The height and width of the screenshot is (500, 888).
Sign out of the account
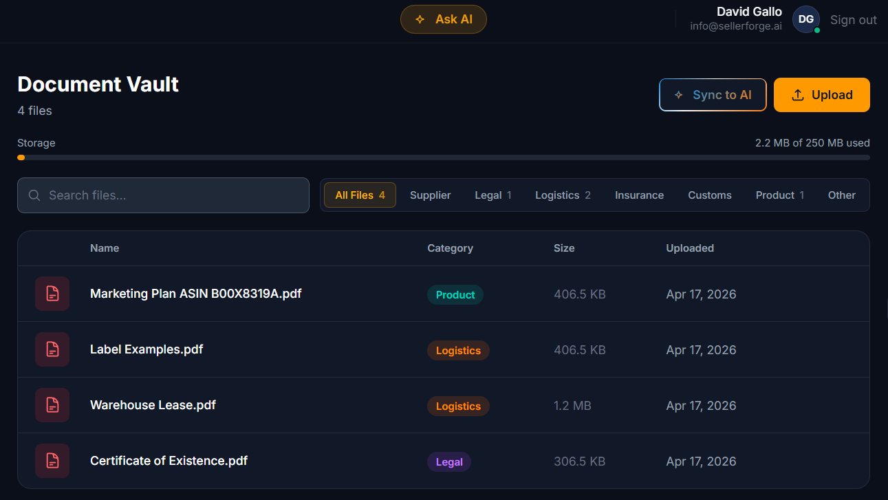click(853, 19)
